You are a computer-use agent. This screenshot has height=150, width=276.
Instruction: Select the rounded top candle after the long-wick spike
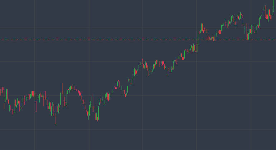[x=73, y=87]
